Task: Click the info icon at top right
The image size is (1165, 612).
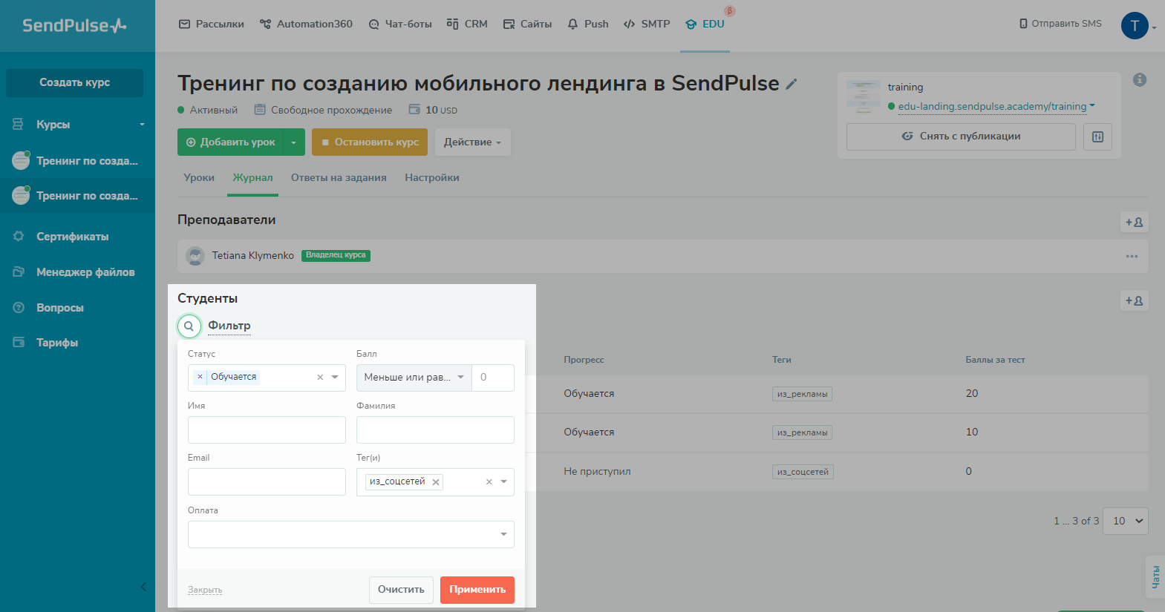Action: (x=1140, y=80)
